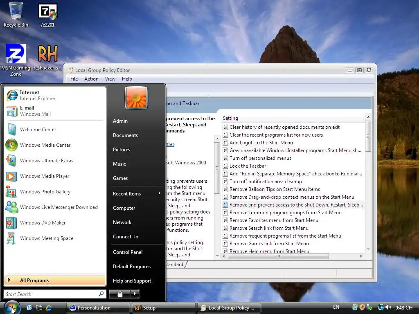Screen dimensions: 419x314
Task: Click settings list vertical scrollbar thumb
Action: (x=368, y=136)
